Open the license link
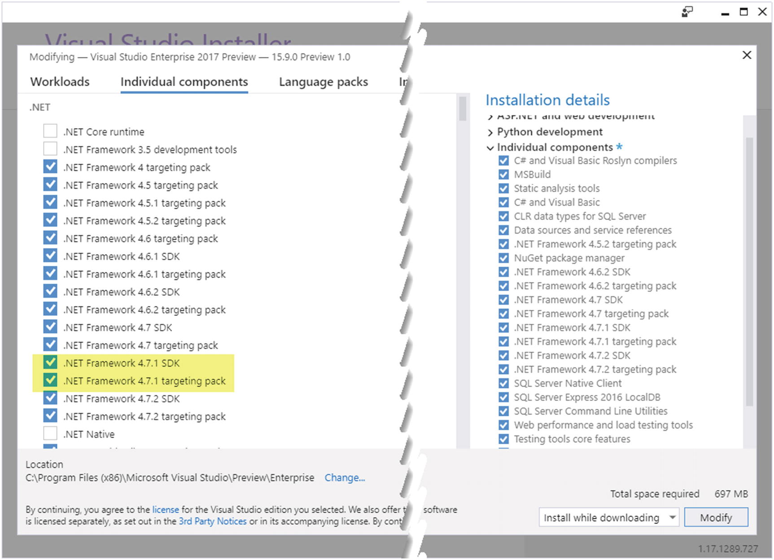This screenshot has width=774, height=560. pos(166,510)
